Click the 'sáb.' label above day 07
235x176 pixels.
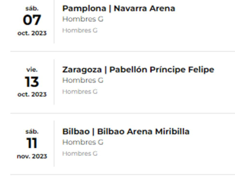(x=32, y=9)
